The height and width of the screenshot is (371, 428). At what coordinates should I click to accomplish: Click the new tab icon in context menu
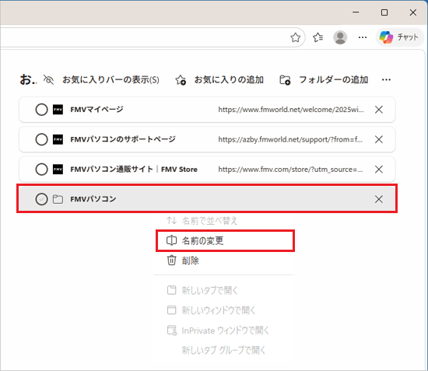pyautogui.click(x=172, y=290)
